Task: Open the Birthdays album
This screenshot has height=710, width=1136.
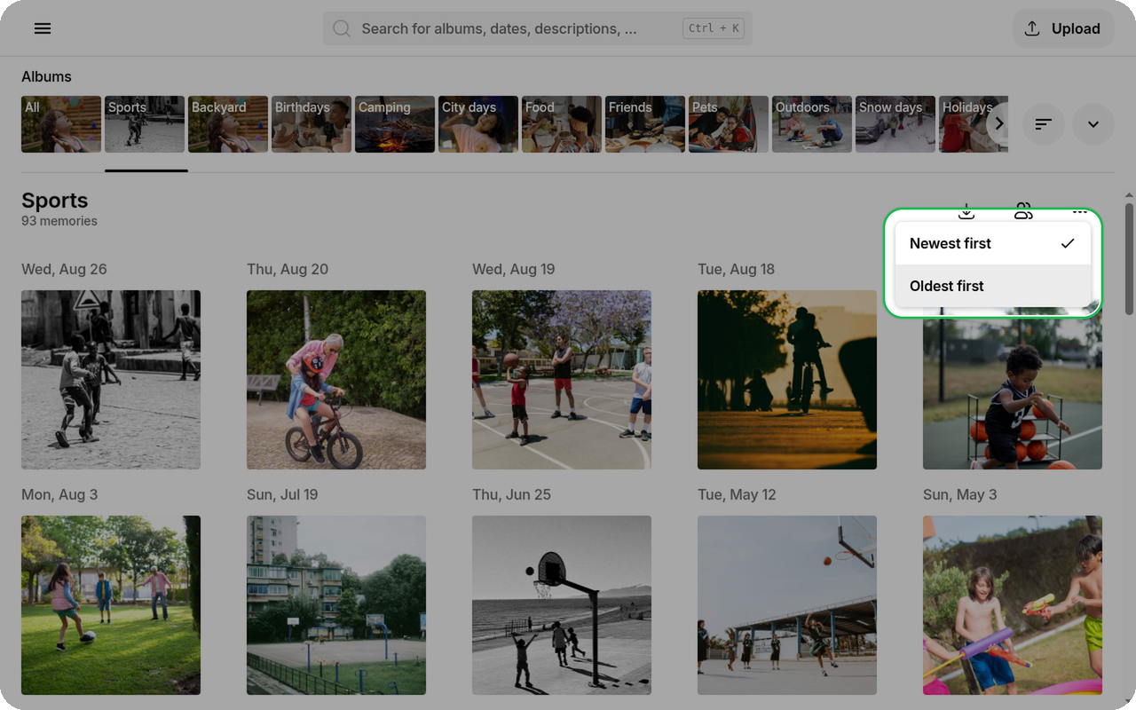Action: (x=312, y=124)
